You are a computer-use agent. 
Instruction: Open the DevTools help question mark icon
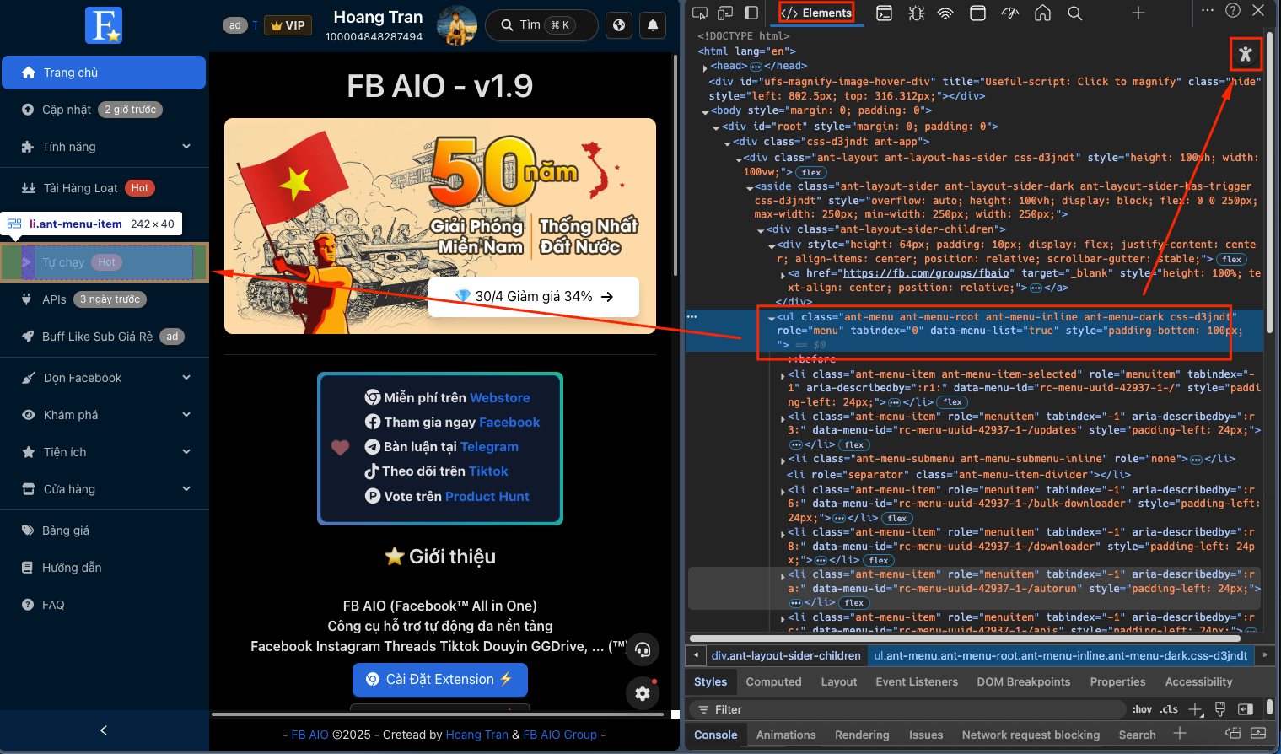point(1233,10)
